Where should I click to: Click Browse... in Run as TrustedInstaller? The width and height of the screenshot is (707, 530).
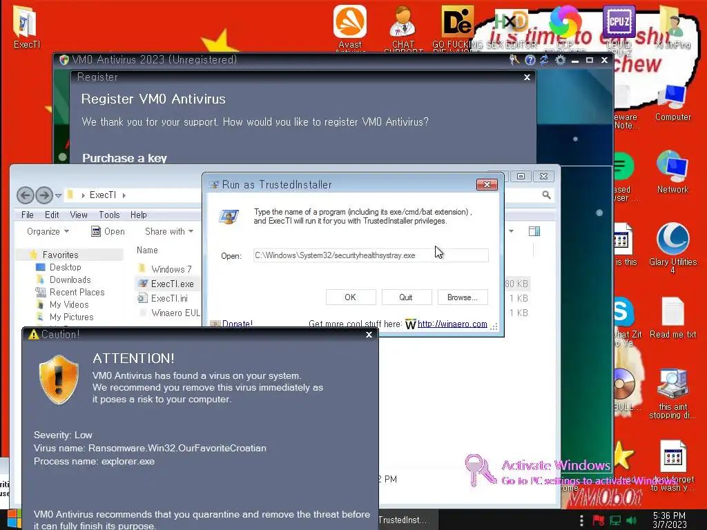point(462,297)
